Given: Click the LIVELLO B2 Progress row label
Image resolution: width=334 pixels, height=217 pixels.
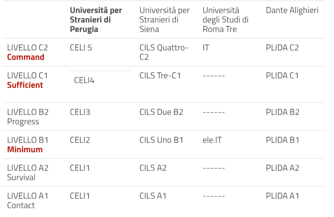Looking at the screenshot, I should 28,117.
